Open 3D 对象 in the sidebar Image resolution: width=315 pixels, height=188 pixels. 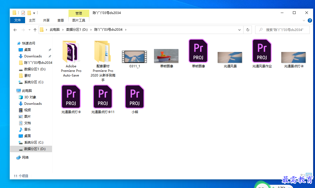pyautogui.click(x=28, y=97)
